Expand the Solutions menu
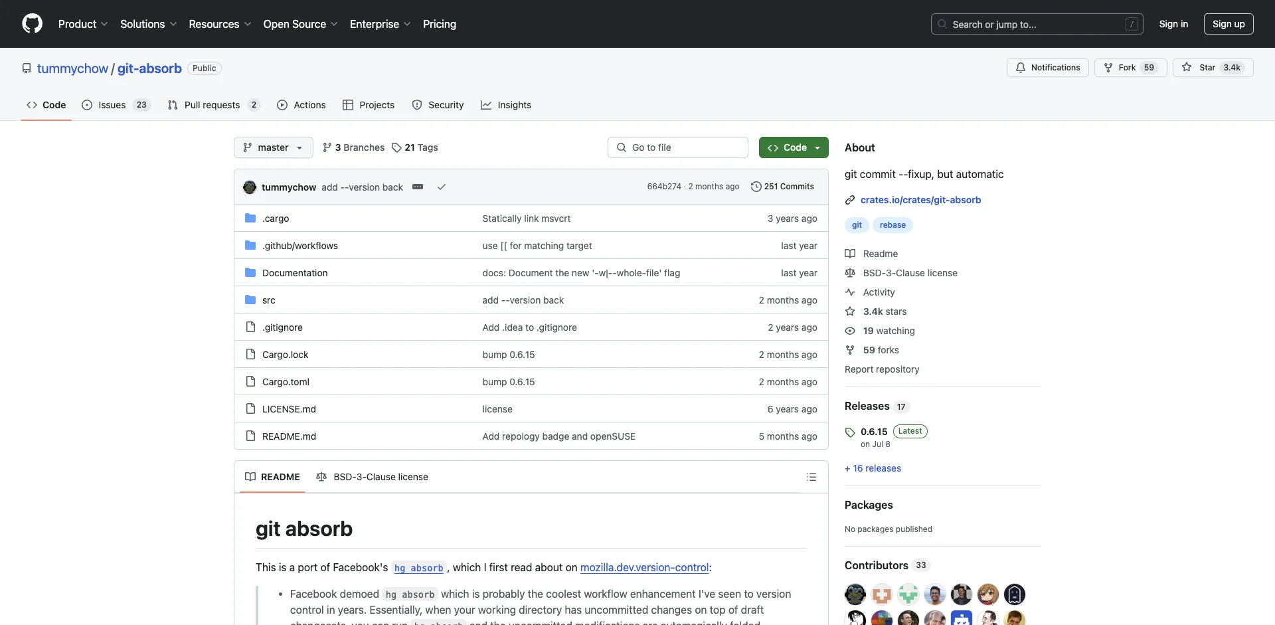 pyautogui.click(x=148, y=24)
